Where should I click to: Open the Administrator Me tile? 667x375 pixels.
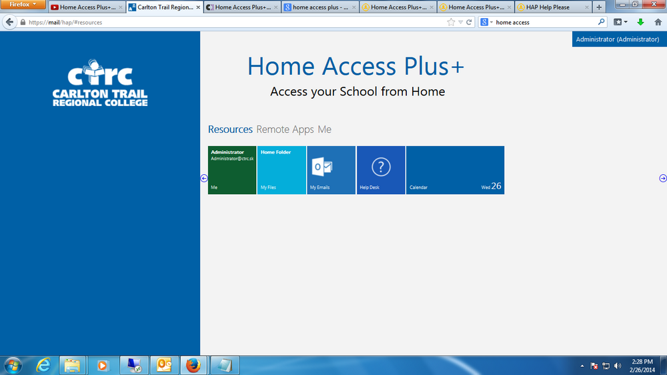(232, 170)
